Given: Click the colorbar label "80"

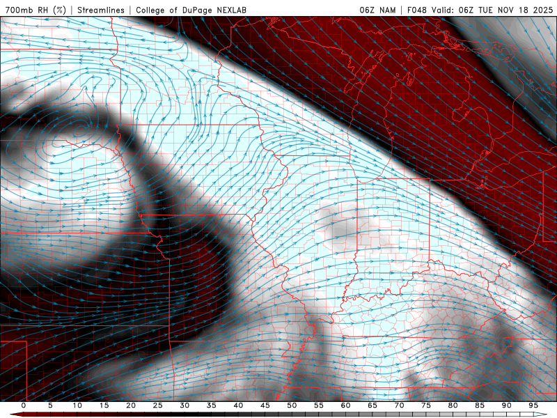Looking at the screenshot, I should pyautogui.click(x=453, y=405).
